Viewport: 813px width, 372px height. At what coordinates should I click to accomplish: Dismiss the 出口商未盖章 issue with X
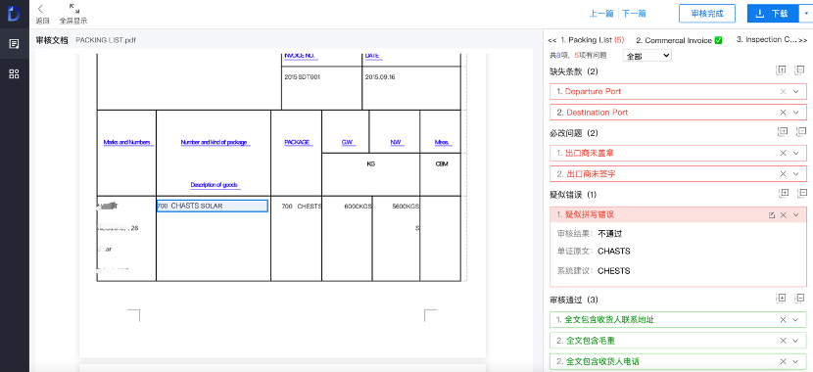(x=783, y=154)
